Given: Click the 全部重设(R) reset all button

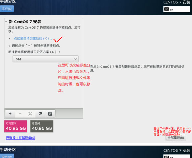Looking at the screenshot, I should [x=176, y=138].
